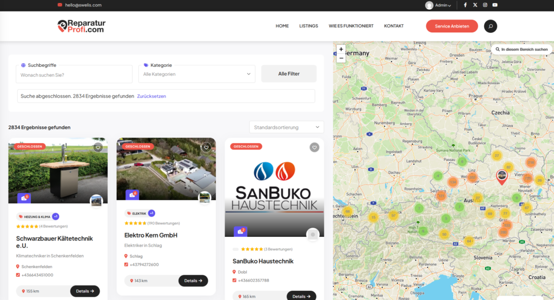
Task: Open Wie es funktioniert page
Action: (351, 26)
